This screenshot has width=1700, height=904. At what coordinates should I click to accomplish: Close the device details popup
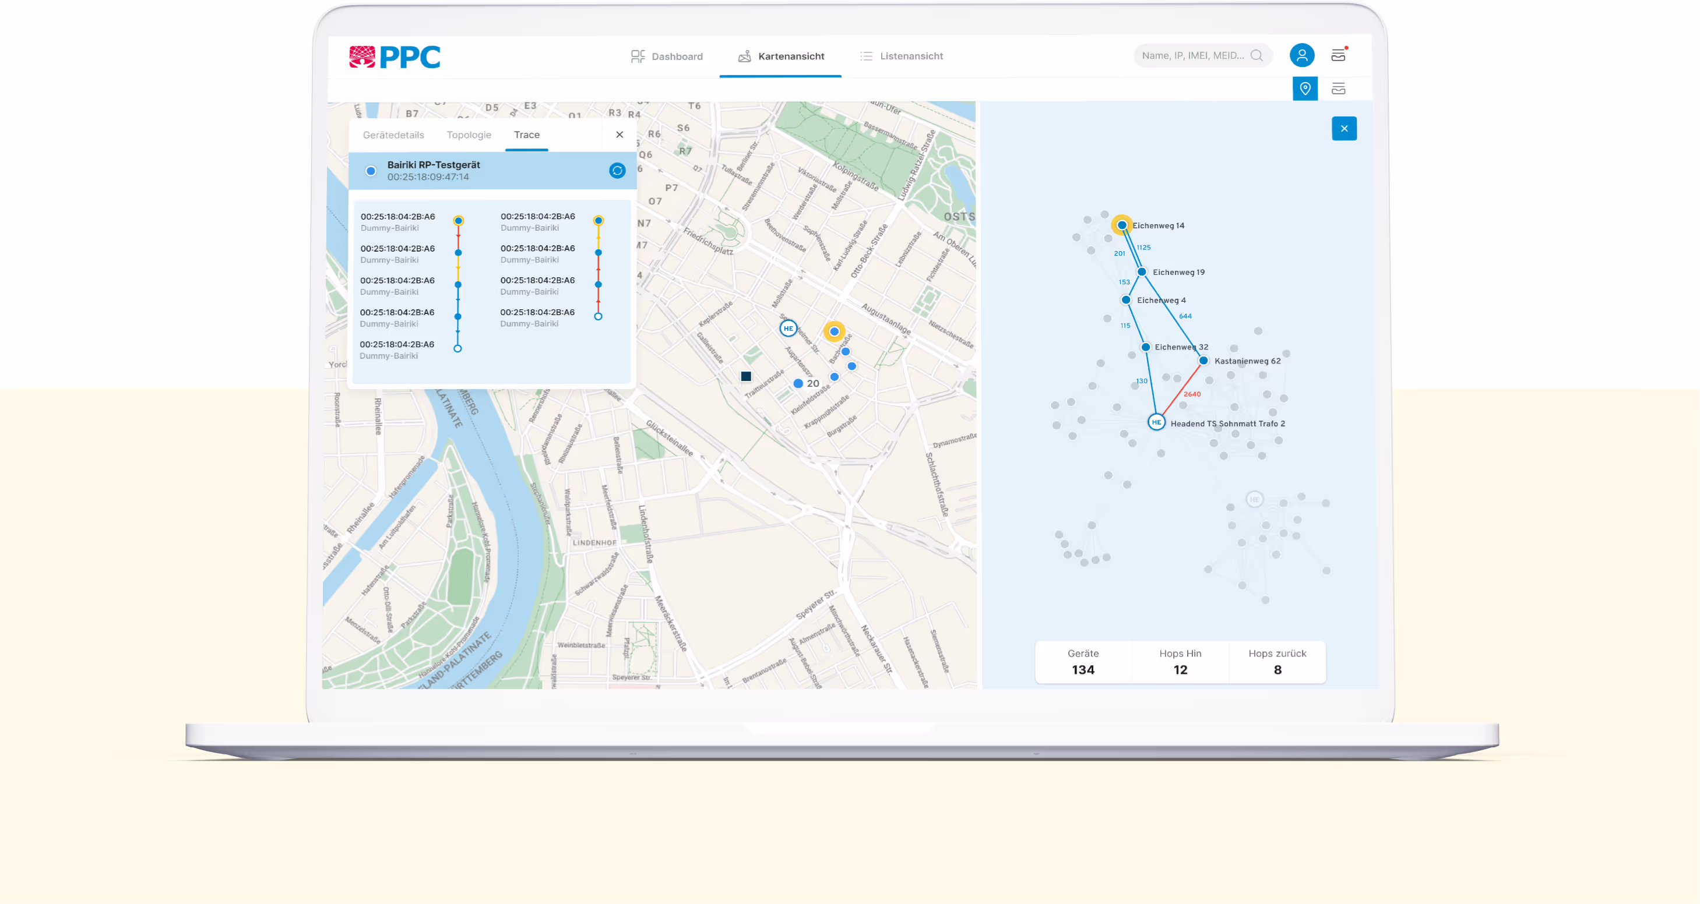click(x=619, y=135)
